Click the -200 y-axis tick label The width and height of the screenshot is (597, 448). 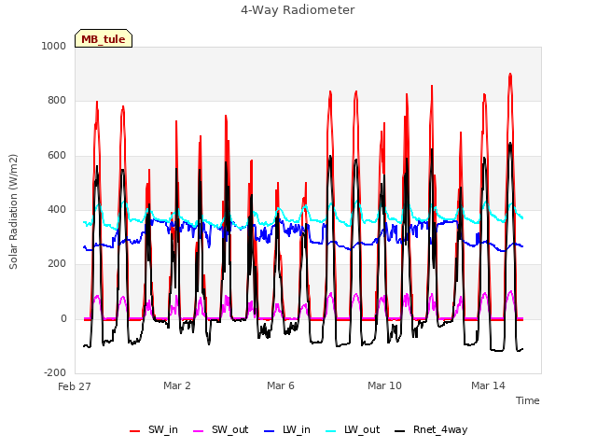[55, 372]
